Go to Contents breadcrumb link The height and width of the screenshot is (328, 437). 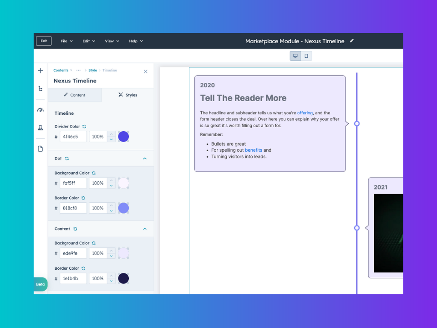click(61, 71)
